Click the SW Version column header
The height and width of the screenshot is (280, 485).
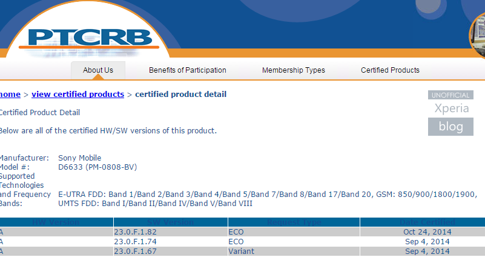170,222
